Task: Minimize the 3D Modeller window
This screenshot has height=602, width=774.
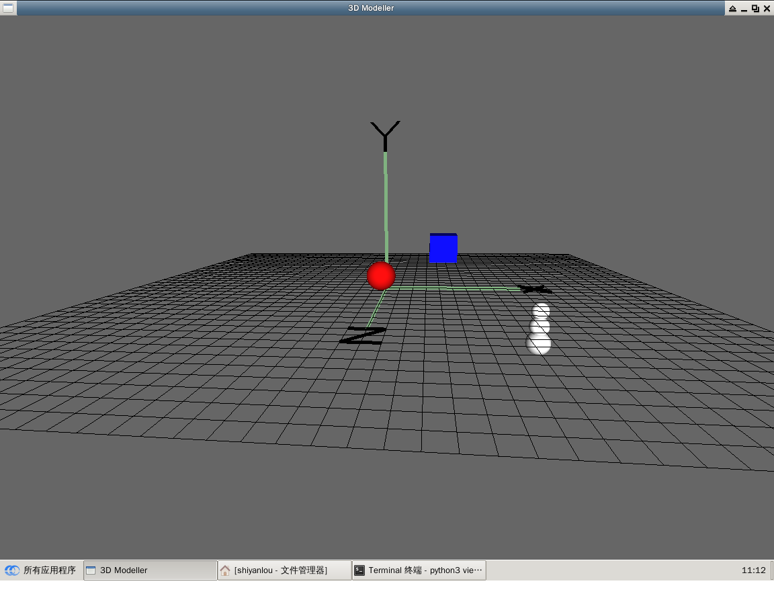Action: [744, 8]
